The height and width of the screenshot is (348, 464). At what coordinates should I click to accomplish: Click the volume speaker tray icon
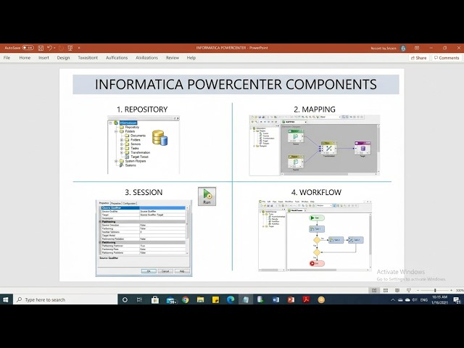[x=415, y=299]
